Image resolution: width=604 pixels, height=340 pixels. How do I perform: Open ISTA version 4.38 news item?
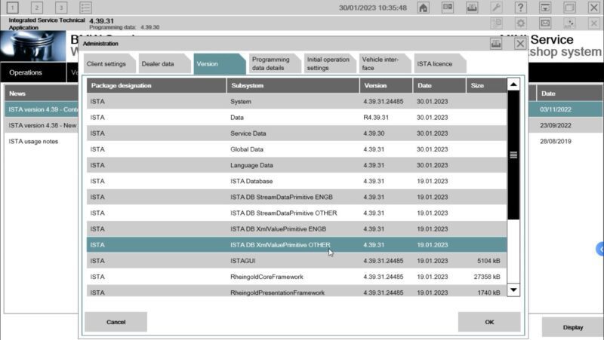42,125
